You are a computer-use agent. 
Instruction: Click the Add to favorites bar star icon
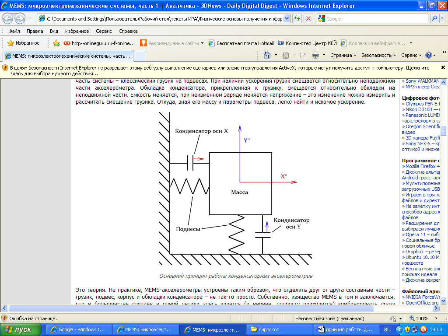click(x=56, y=43)
